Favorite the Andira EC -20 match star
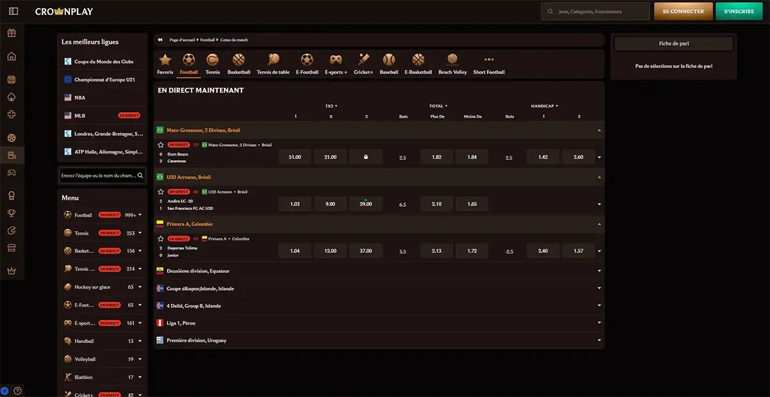The image size is (770, 397). (x=161, y=191)
